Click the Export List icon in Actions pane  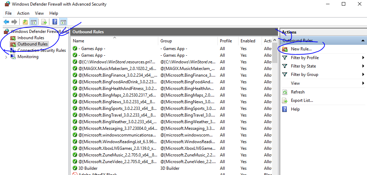pyautogui.click(x=285, y=100)
